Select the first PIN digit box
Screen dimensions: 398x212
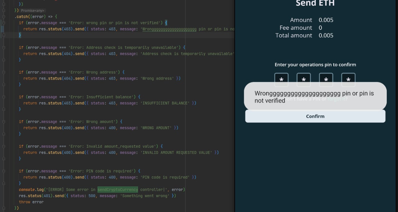click(281, 80)
